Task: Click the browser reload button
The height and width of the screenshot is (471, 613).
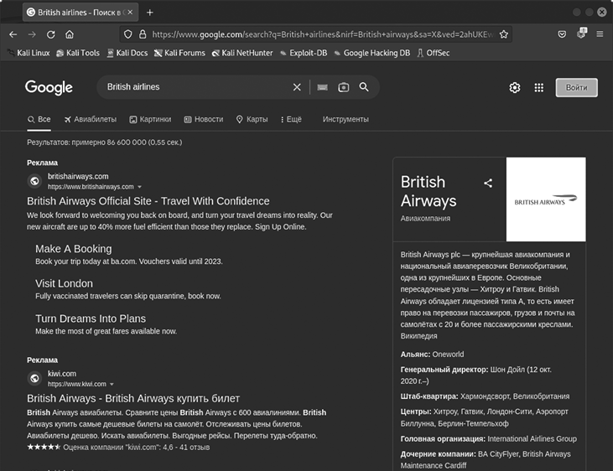Action: click(51, 34)
